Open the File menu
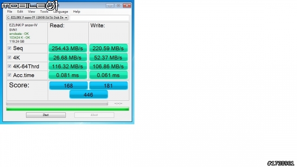The width and height of the screenshot is (297, 167). click(10, 12)
